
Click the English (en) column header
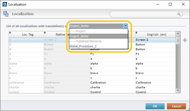coord(155,34)
